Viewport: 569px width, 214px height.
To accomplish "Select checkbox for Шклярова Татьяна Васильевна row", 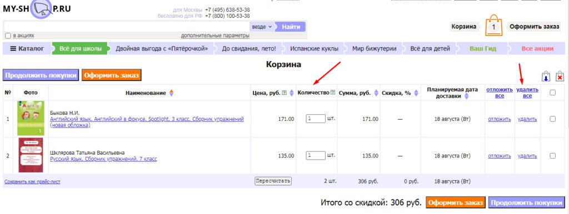I will (x=552, y=156).
